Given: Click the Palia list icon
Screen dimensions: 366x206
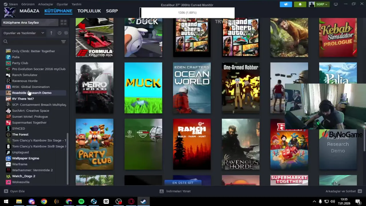Looking at the screenshot, I should (x=8, y=57).
